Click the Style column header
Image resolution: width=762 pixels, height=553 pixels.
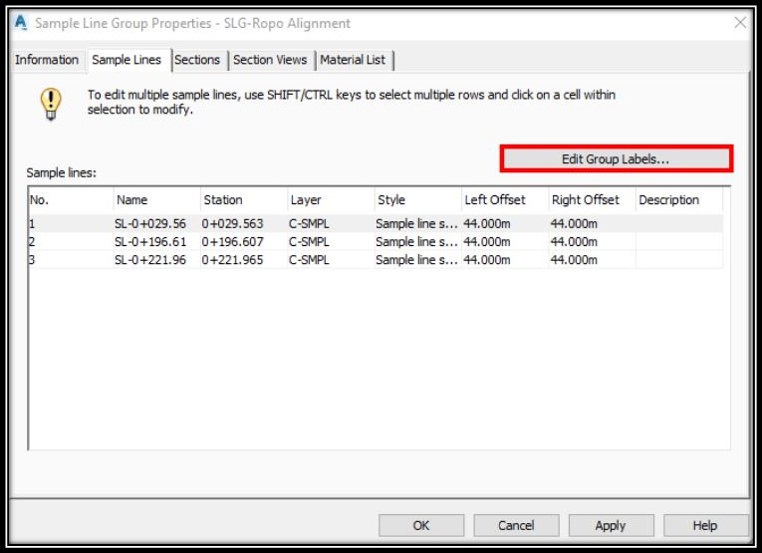[418, 199]
